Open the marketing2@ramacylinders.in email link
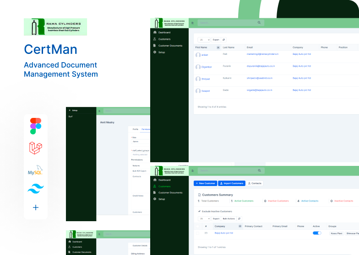This screenshot has height=255, width=359. [x=266, y=54]
